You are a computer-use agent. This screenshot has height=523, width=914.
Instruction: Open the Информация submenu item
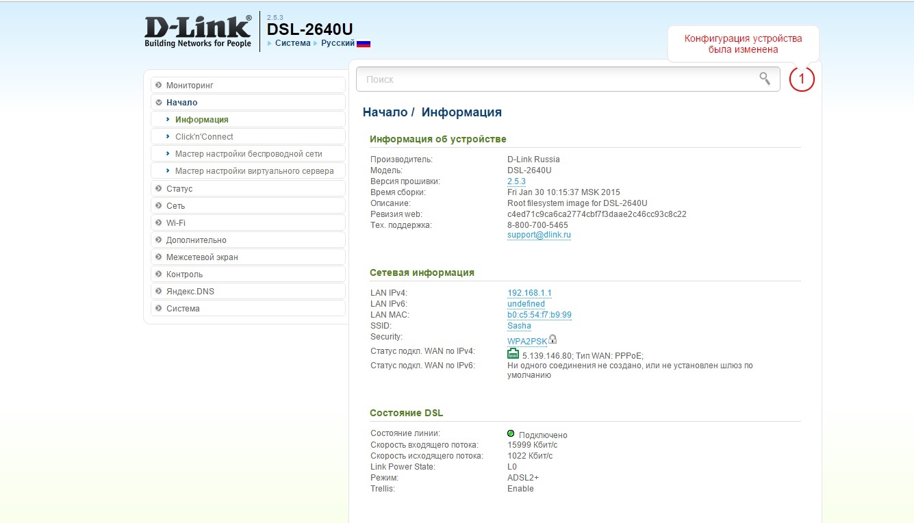click(x=248, y=120)
